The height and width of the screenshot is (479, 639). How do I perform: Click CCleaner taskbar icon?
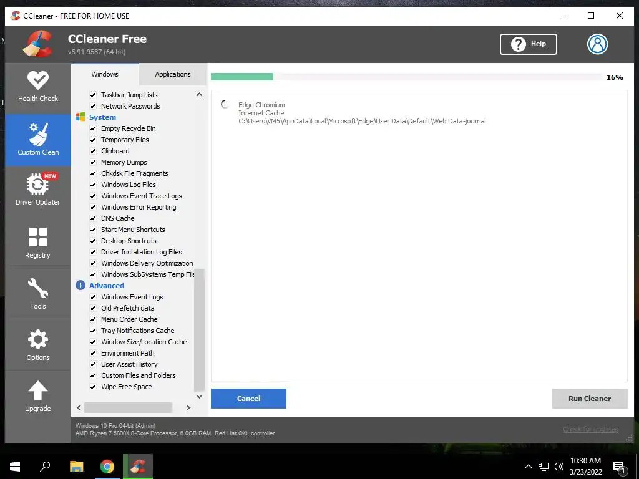[x=138, y=467]
